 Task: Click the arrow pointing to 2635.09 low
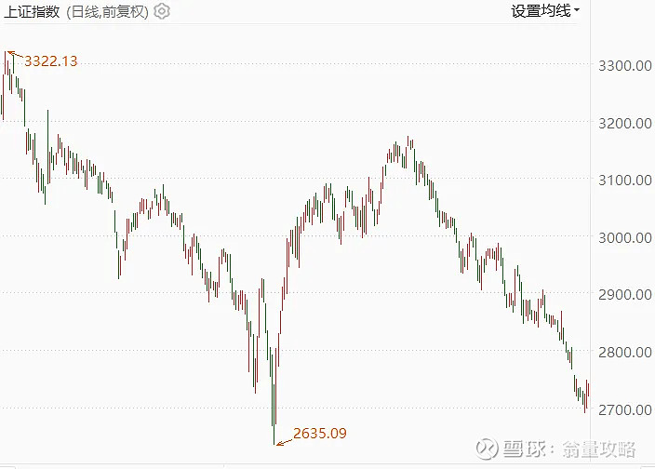click(285, 442)
